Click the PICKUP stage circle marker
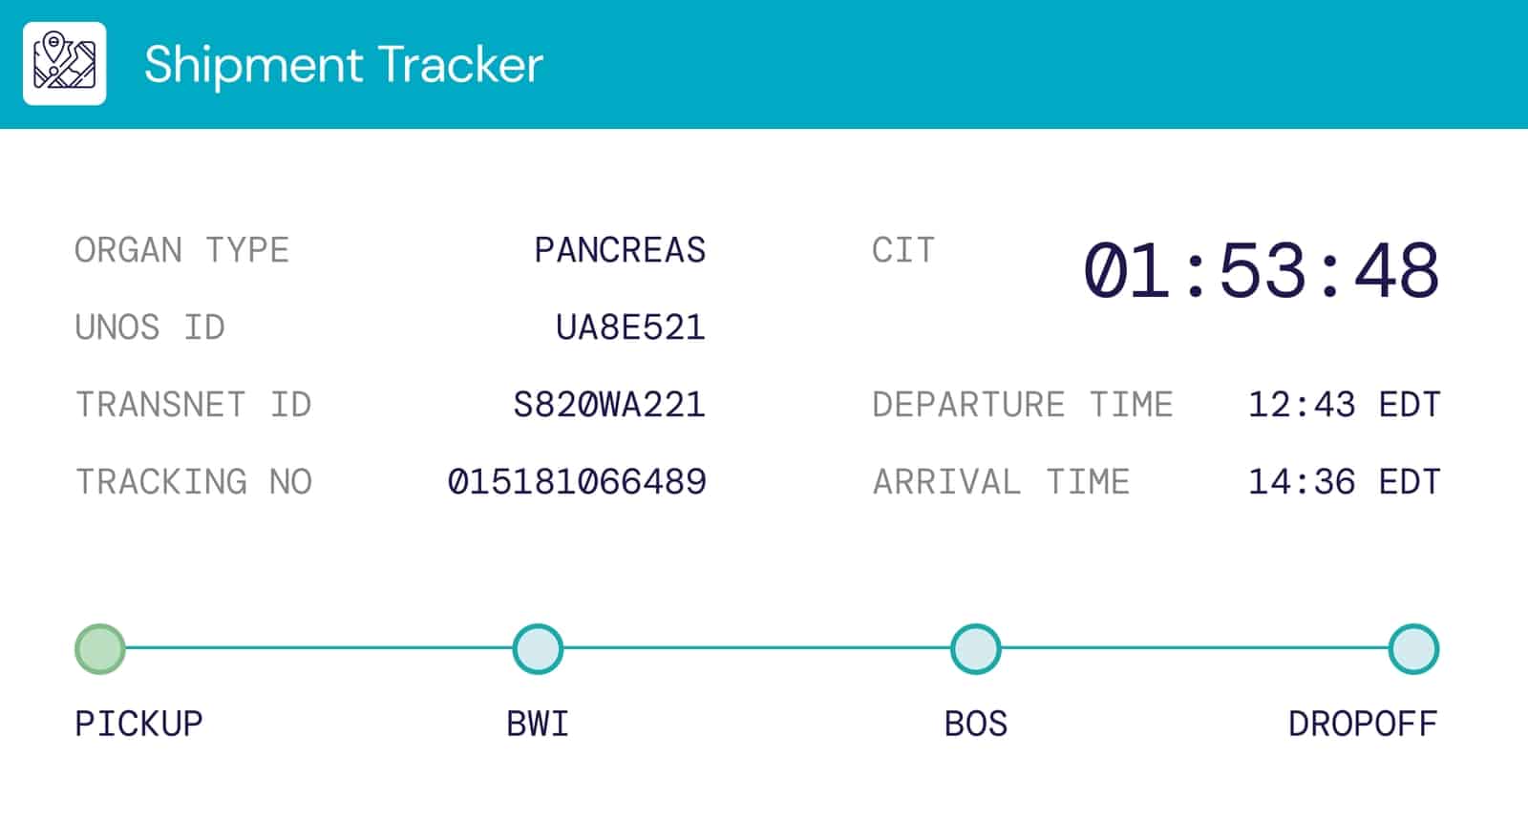The width and height of the screenshot is (1528, 822). pos(100,649)
